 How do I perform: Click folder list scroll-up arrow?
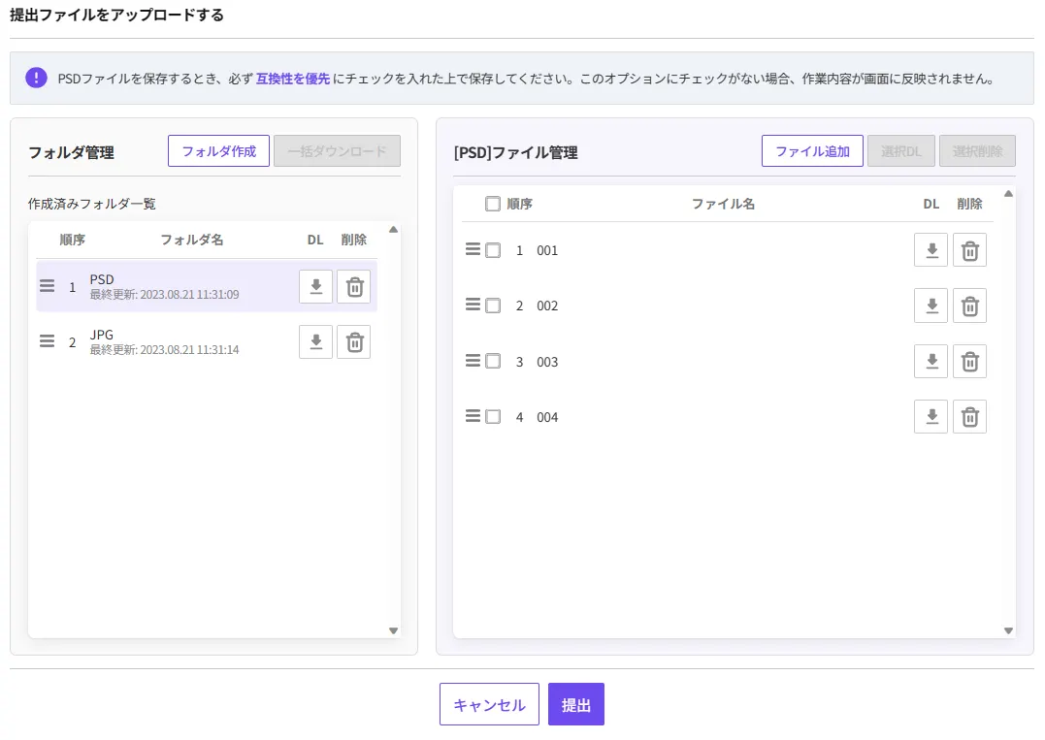393,230
